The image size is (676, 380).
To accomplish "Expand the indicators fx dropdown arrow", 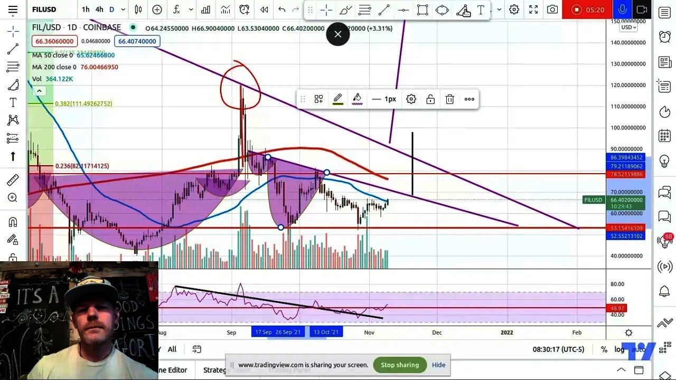I will tap(191, 9).
